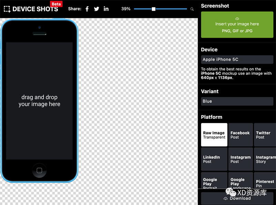Open the Variant dropdown showing Blue
Image resolution: width=276 pixels, height=205 pixels.
237,101
